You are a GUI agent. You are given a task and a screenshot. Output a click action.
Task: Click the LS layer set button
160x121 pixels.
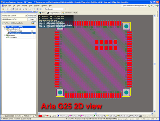tap(43, 116)
